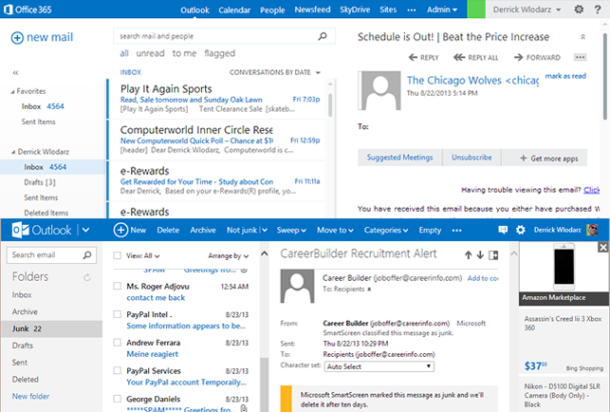This screenshot has height=412, width=610.
Task: Tick the checkbox for PayPal Intel message
Action: [x=117, y=313]
